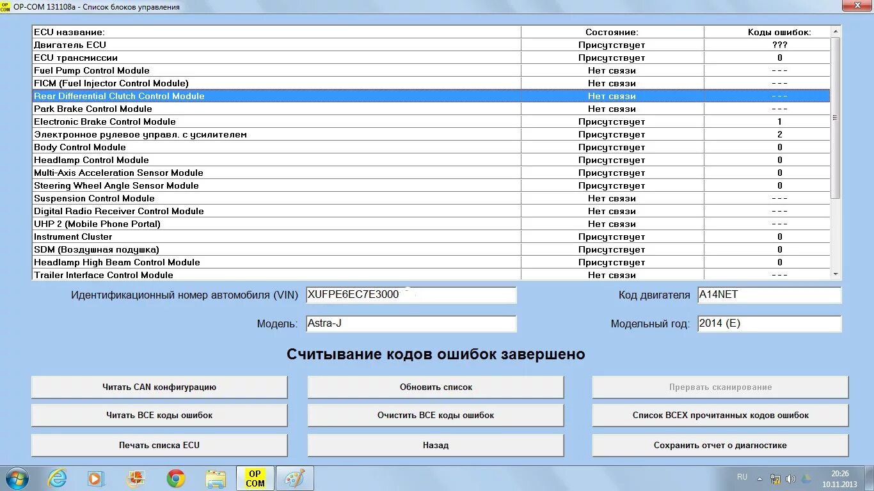This screenshot has height=491, width=874.
Task: Select 'Headlamp Control Module' row
Action: (431, 160)
